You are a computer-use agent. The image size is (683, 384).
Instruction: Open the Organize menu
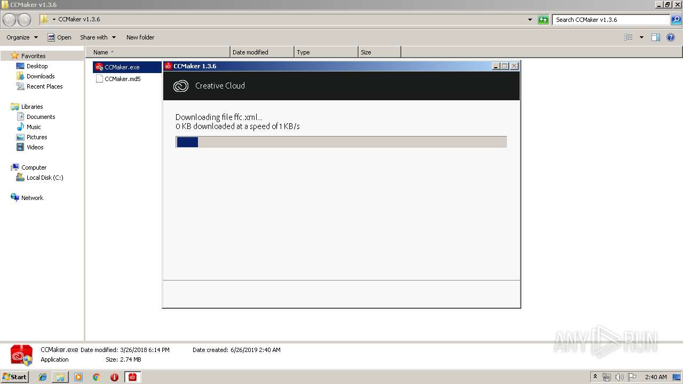(22, 37)
